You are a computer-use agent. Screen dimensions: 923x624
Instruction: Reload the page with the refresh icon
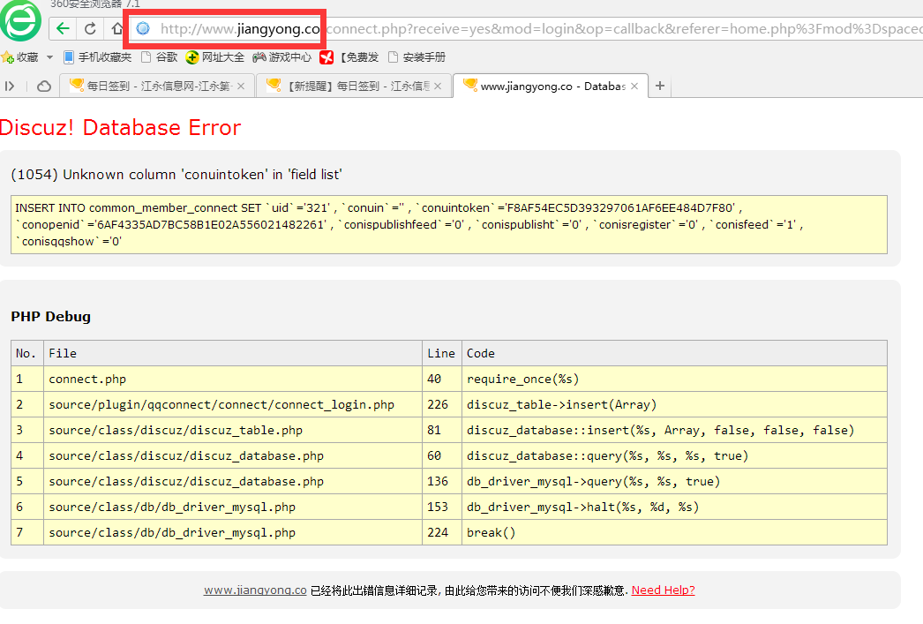coord(90,28)
